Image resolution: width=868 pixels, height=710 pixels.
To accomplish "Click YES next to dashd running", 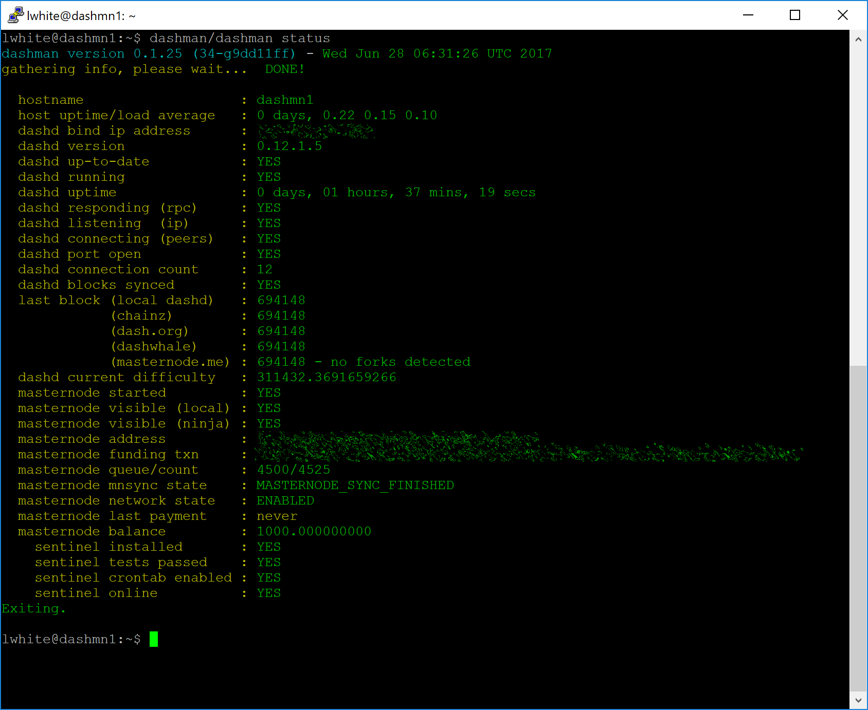I will 268,177.
